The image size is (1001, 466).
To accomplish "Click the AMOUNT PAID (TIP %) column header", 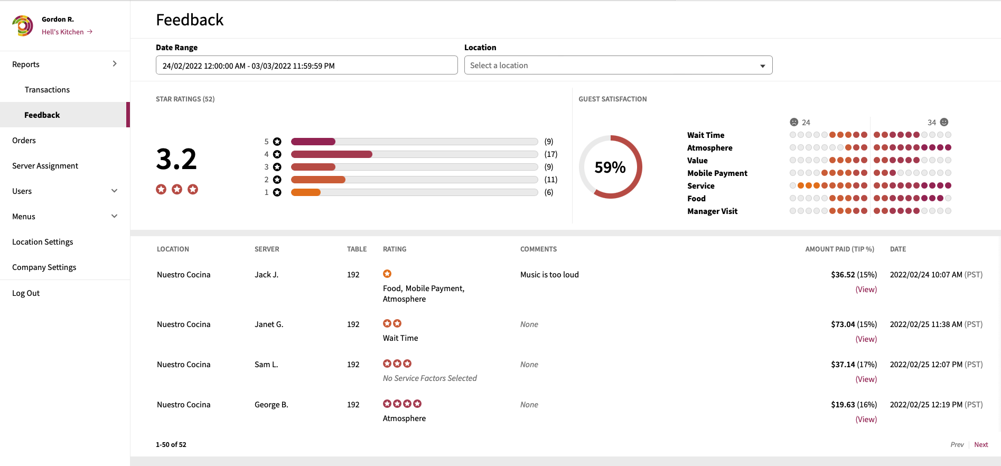I will (x=839, y=249).
